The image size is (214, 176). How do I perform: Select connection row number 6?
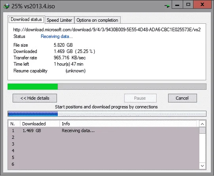pyautogui.click(x=104, y=164)
